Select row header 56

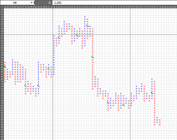point(2,48)
